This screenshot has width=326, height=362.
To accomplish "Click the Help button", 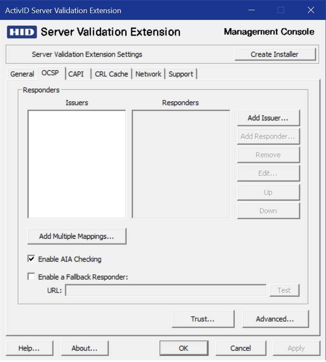I will click(29, 348).
